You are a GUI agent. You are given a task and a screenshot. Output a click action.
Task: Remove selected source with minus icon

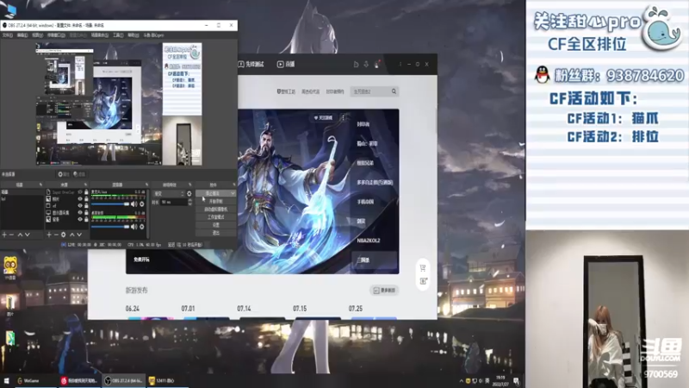[56, 235]
